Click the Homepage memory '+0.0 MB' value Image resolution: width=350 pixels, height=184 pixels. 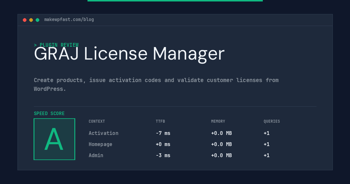(x=221, y=144)
